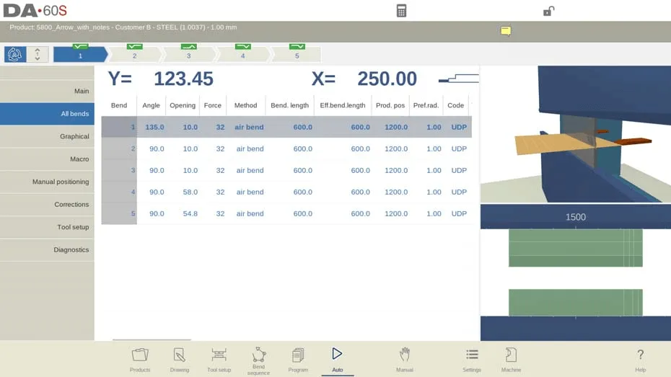Switch to Manual mode hand icon
The height and width of the screenshot is (377, 671).
[404, 360]
